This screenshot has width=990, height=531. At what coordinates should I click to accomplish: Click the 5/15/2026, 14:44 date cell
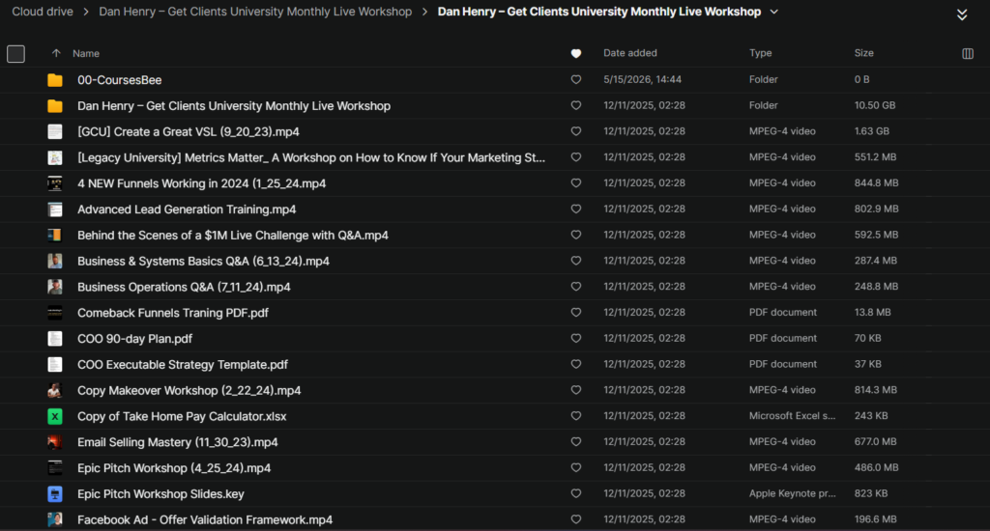pos(642,79)
